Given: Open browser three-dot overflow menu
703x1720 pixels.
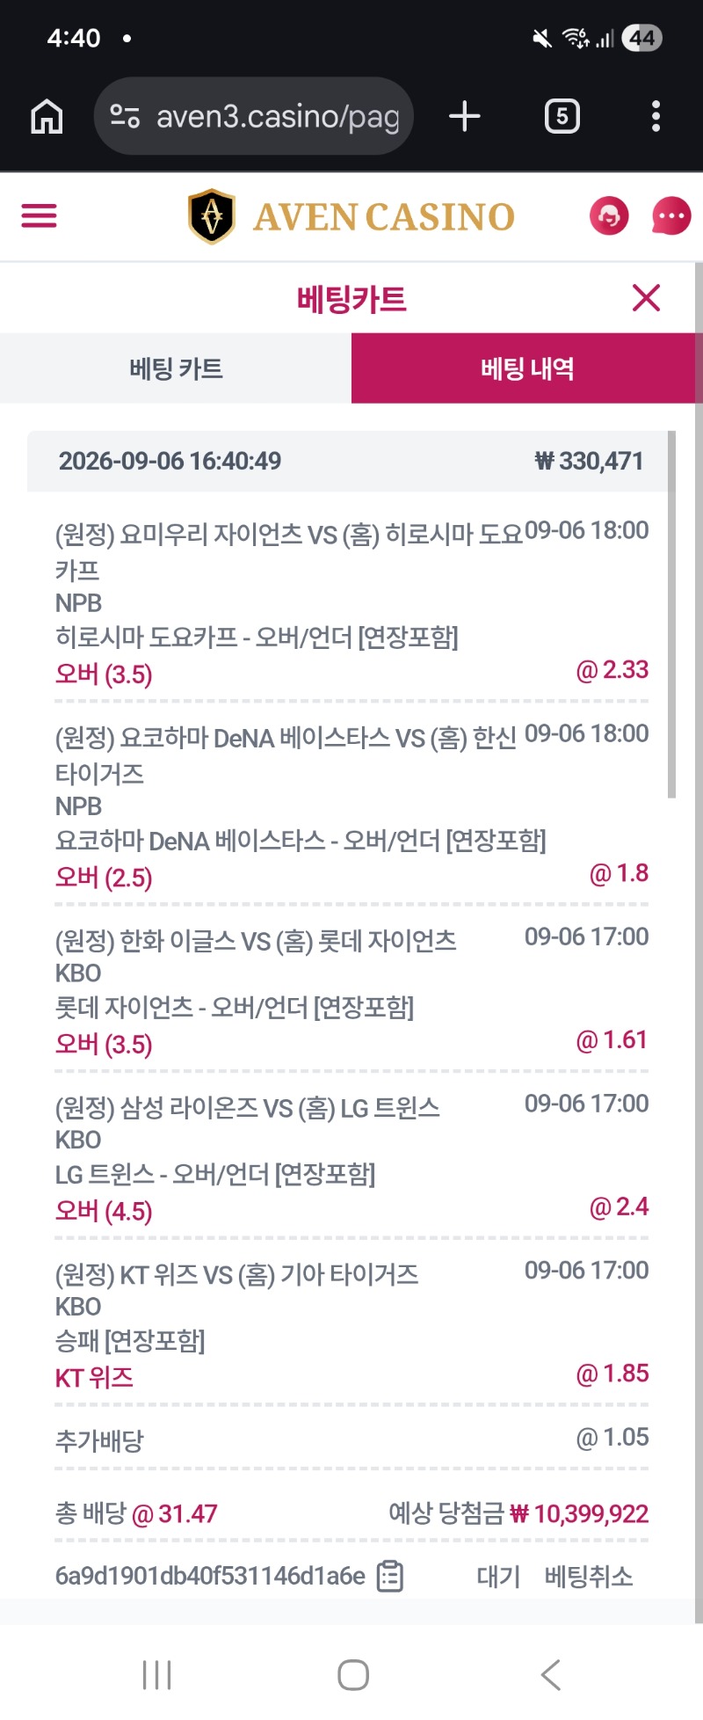Looking at the screenshot, I should pyautogui.click(x=656, y=116).
